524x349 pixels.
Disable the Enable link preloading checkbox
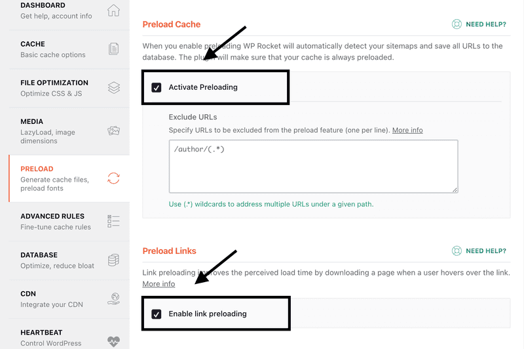157,314
